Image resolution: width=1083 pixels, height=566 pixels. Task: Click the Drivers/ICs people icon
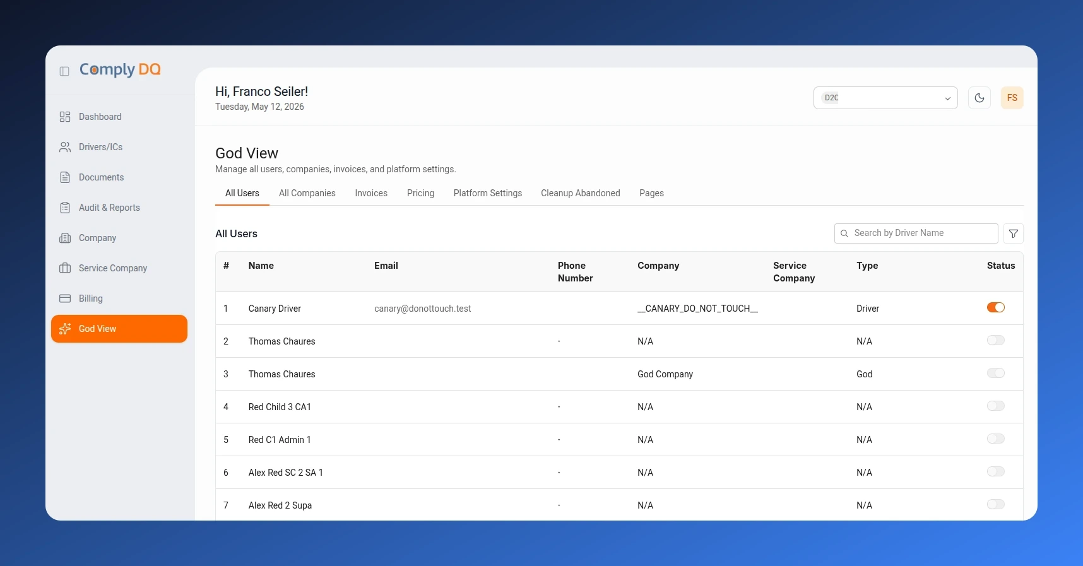click(x=65, y=147)
